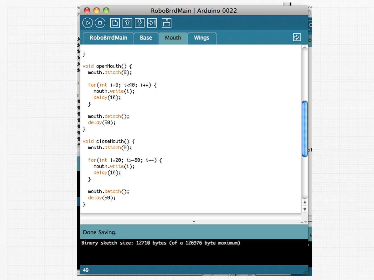Viewport: 374px width, 280px height.
Task: Click the yellow minimize window button
Action: coord(97,10)
